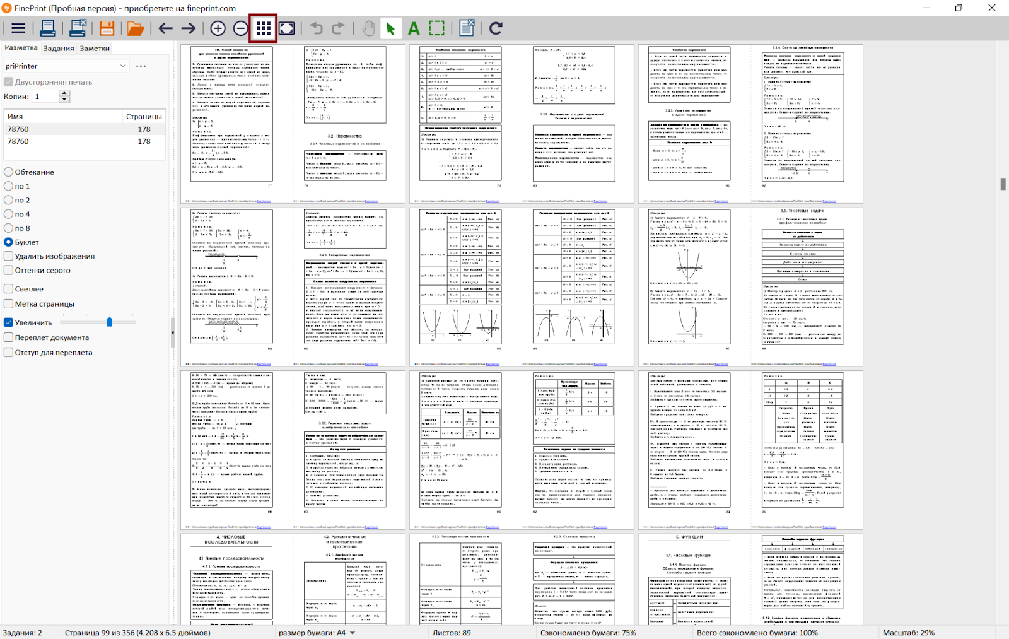Zoom in with the plus circle icon
This screenshot has width=1009, height=639.
pyautogui.click(x=218, y=28)
